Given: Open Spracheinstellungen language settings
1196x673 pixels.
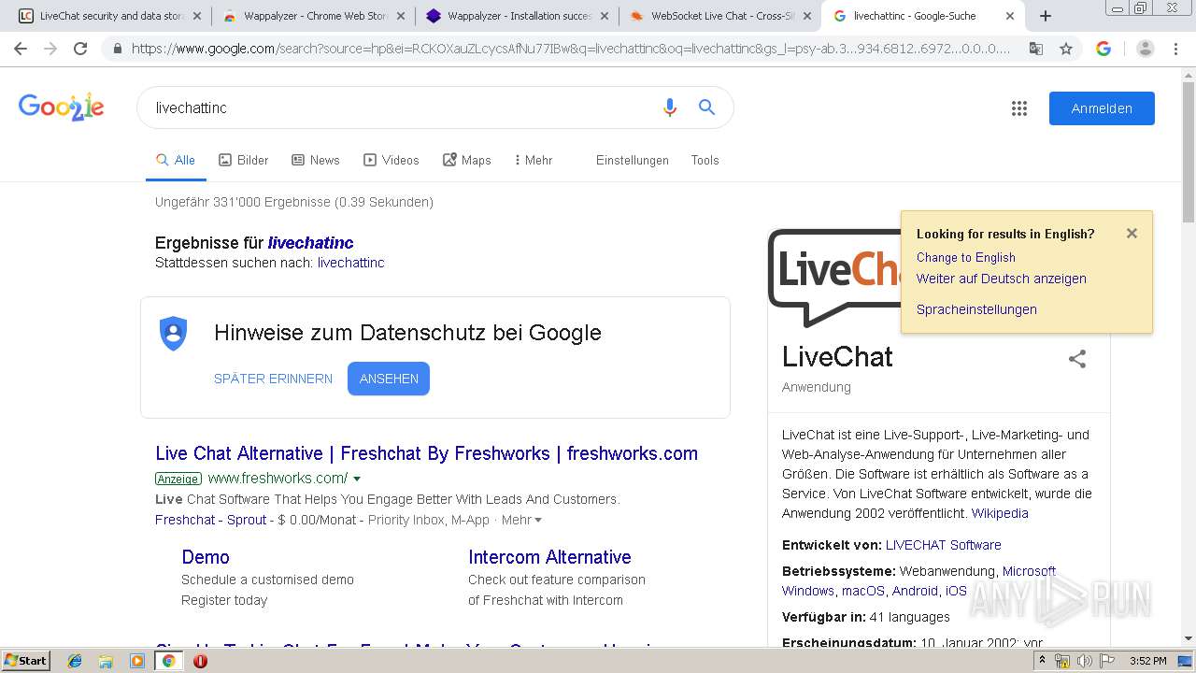Looking at the screenshot, I should 976,309.
